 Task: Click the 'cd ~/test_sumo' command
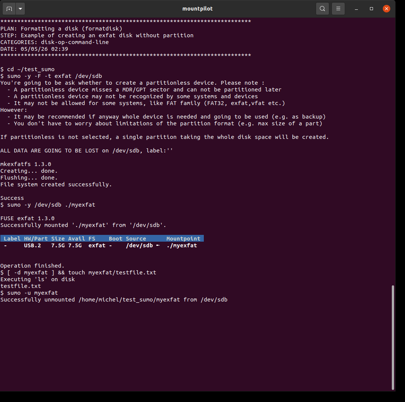tap(31, 69)
